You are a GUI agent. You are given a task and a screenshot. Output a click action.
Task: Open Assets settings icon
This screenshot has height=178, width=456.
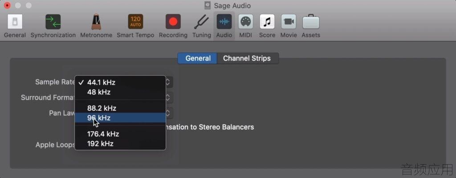click(311, 22)
